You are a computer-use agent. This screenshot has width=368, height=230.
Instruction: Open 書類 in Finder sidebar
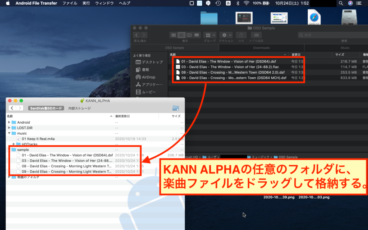[142, 70]
